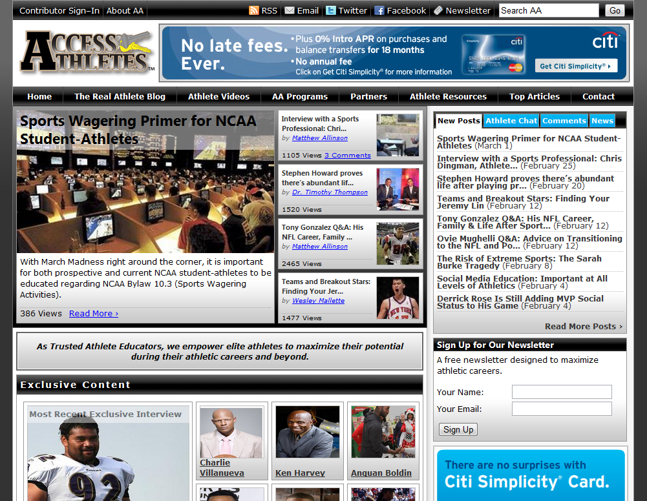Open Top Articles menu item
The height and width of the screenshot is (501, 647).
click(x=535, y=96)
